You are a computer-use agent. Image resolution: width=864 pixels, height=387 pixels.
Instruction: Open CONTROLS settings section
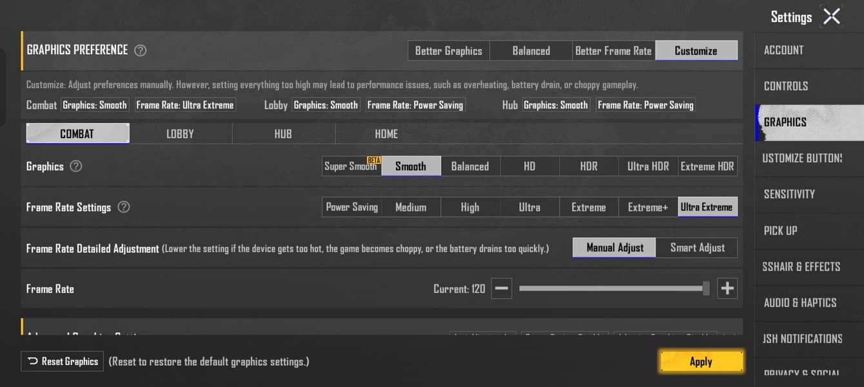(809, 86)
